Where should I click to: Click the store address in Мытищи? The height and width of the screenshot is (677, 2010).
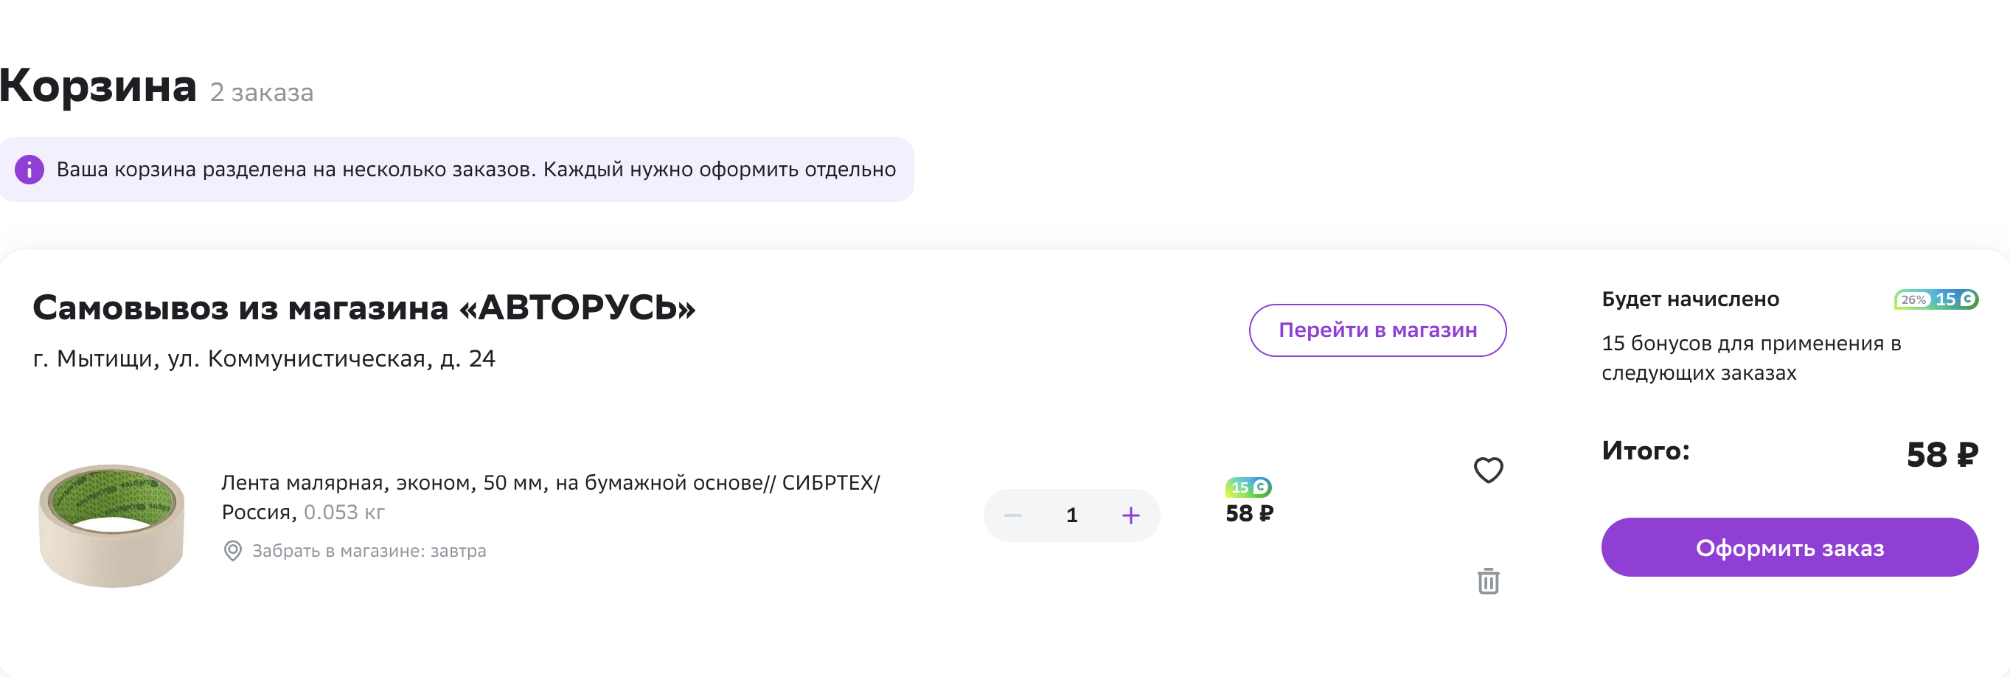(x=264, y=358)
